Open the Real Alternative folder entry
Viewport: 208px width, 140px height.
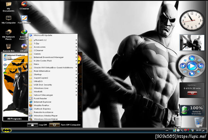pyautogui.click(x=53, y=71)
